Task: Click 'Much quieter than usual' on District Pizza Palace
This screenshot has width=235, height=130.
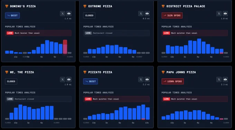Action: click(x=184, y=33)
